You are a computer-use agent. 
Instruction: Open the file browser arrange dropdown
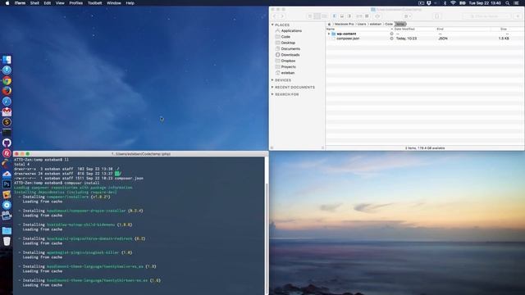tap(407, 16)
